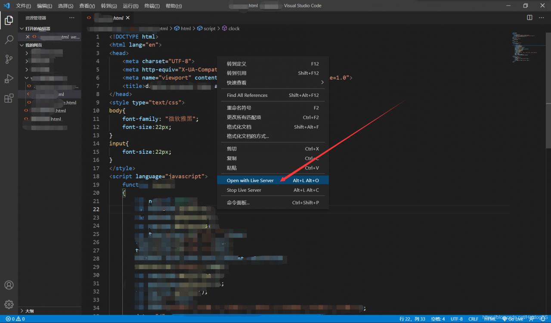Close the file listed under 打开的编辑器

click(x=28, y=37)
